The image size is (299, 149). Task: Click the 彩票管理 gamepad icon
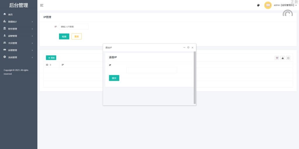5,50
